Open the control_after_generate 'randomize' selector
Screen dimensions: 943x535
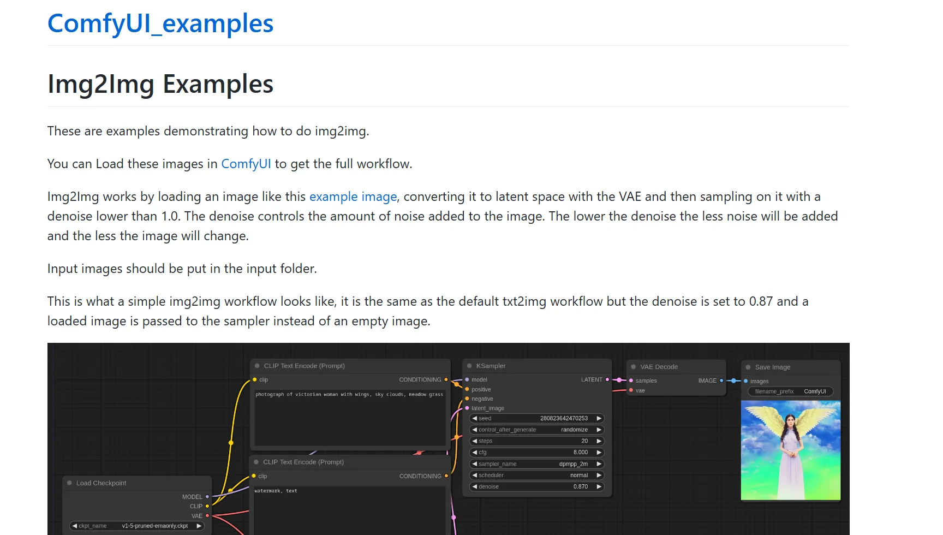tap(537, 430)
